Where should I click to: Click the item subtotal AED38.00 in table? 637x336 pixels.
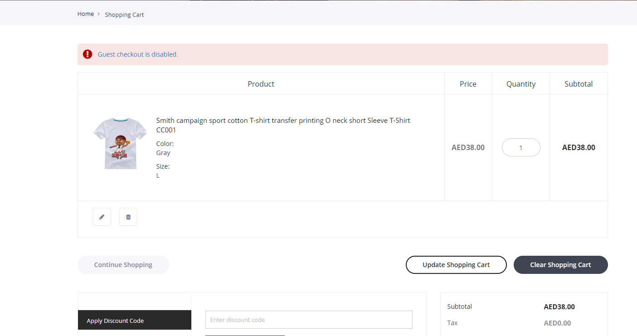point(579,147)
